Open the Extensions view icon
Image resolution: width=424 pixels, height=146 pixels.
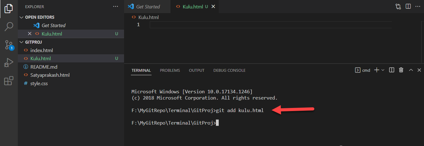[x=9, y=81]
